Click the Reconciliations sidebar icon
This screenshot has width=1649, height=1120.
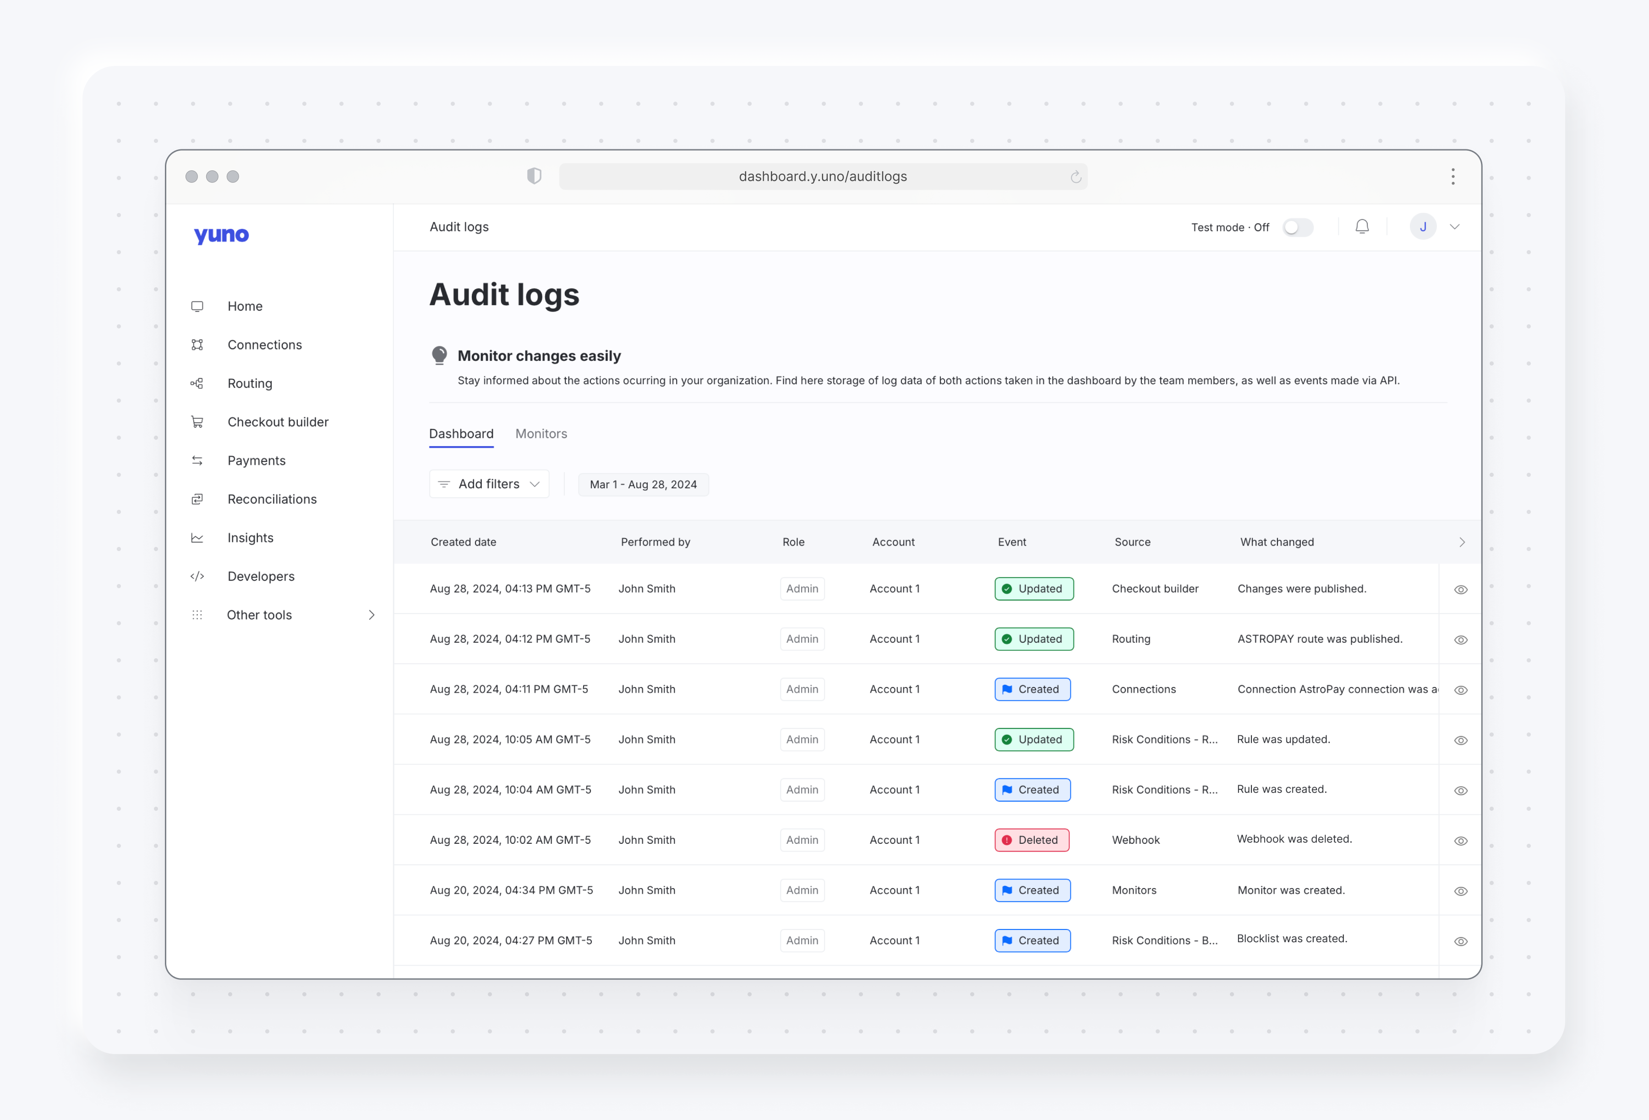click(x=197, y=499)
